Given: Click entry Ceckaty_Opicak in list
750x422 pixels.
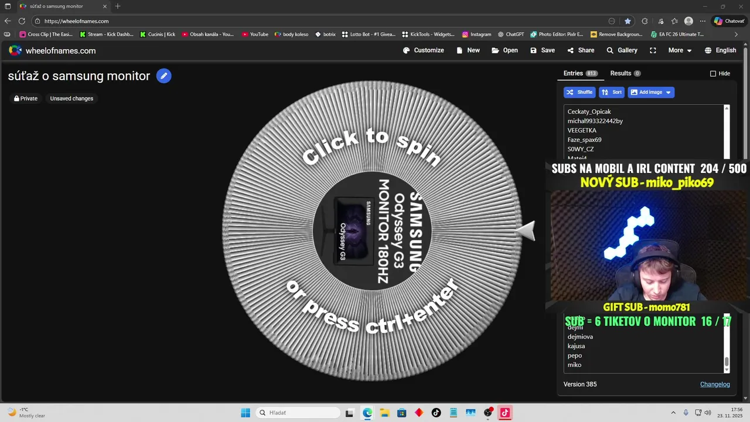Looking at the screenshot, I should [x=589, y=111].
